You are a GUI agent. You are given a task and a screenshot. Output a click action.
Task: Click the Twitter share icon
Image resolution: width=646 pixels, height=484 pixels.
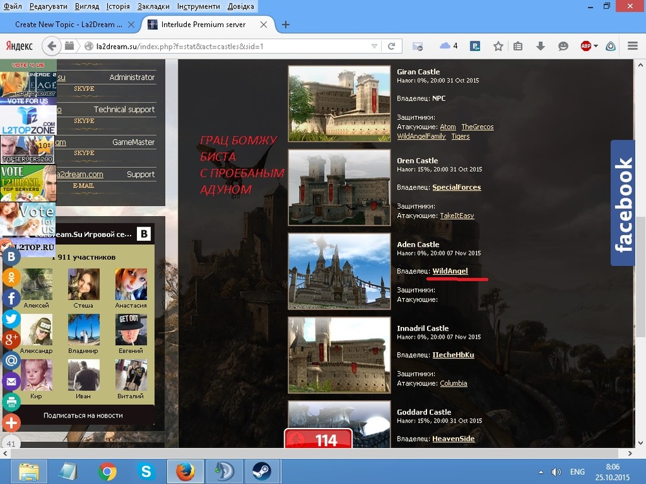coord(11,318)
